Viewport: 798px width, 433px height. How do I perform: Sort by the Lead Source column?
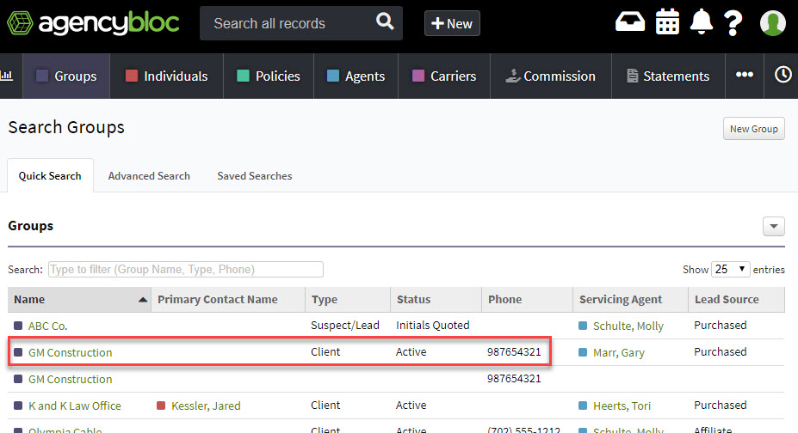click(x=736, y=300)
